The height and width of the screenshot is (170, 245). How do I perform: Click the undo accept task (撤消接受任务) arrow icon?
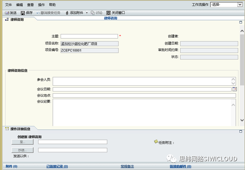coord(38,13)
